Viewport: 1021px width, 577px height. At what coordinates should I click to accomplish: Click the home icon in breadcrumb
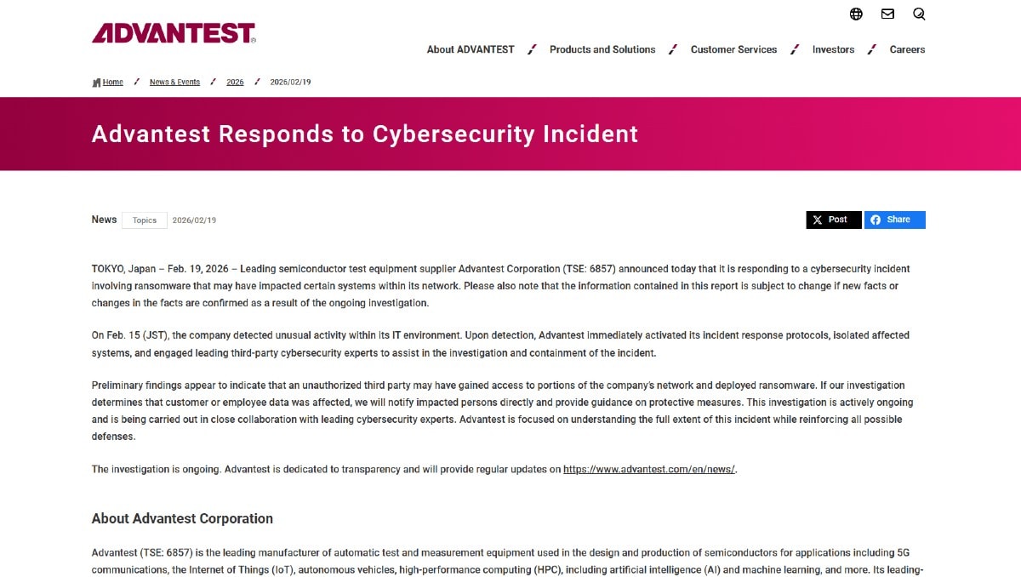coord(96,83)
